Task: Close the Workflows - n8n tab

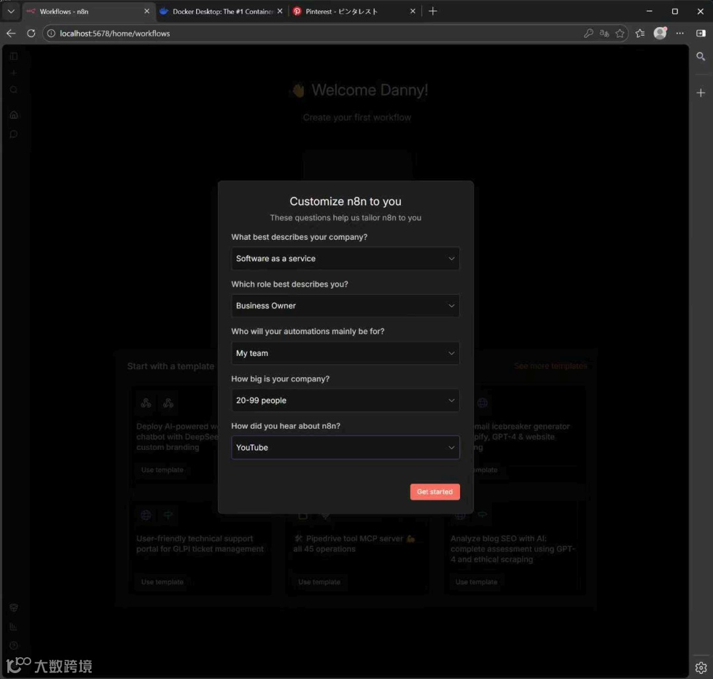Action: (x=147, y=11)
